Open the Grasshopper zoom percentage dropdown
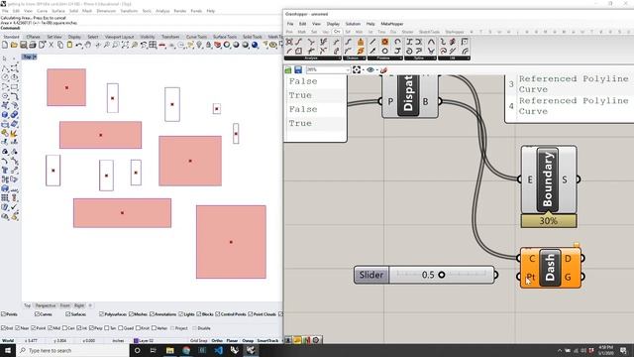 348,70
